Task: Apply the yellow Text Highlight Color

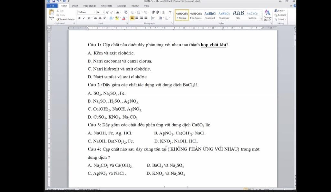Action: tap(117, 18)
